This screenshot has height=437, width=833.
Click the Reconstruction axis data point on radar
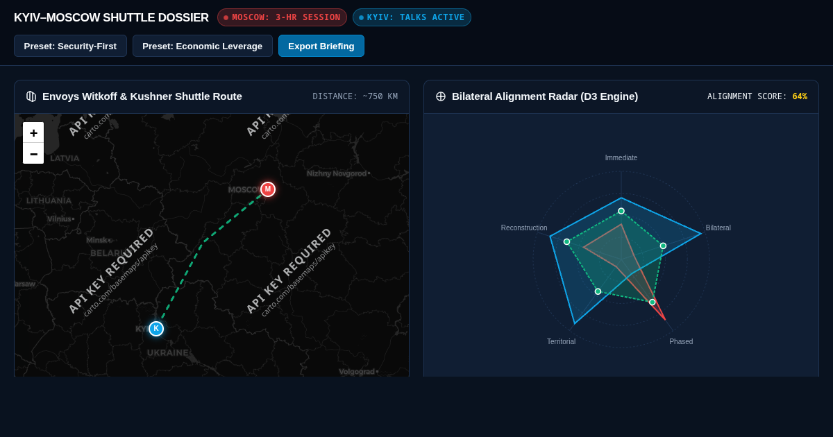pos(567,242)
